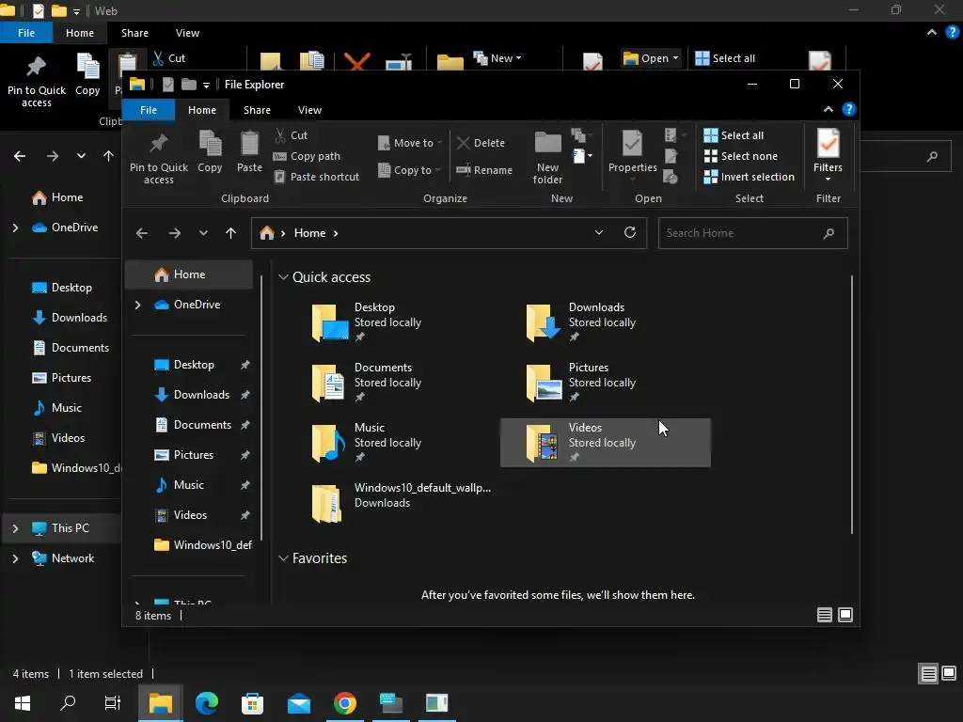Click the forward arrow in File Explorer window
This screenshot has height=722, width=963.
click(175, 233)
